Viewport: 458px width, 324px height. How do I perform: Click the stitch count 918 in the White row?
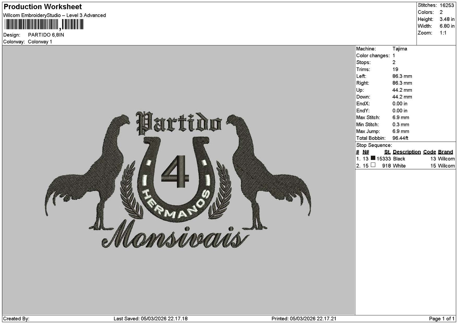[x=386, y=166]
